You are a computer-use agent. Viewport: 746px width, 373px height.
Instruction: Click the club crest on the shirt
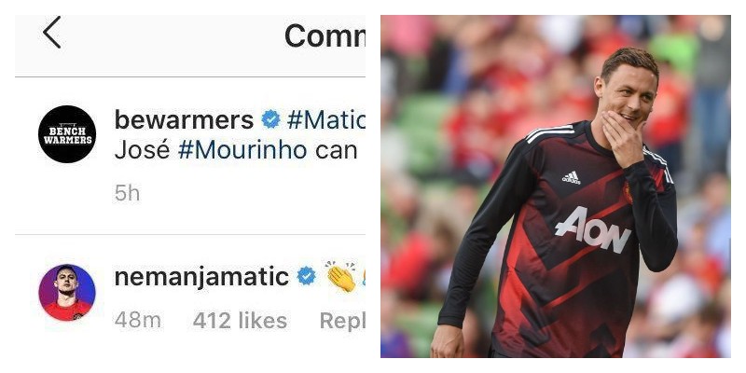[628, 192]
